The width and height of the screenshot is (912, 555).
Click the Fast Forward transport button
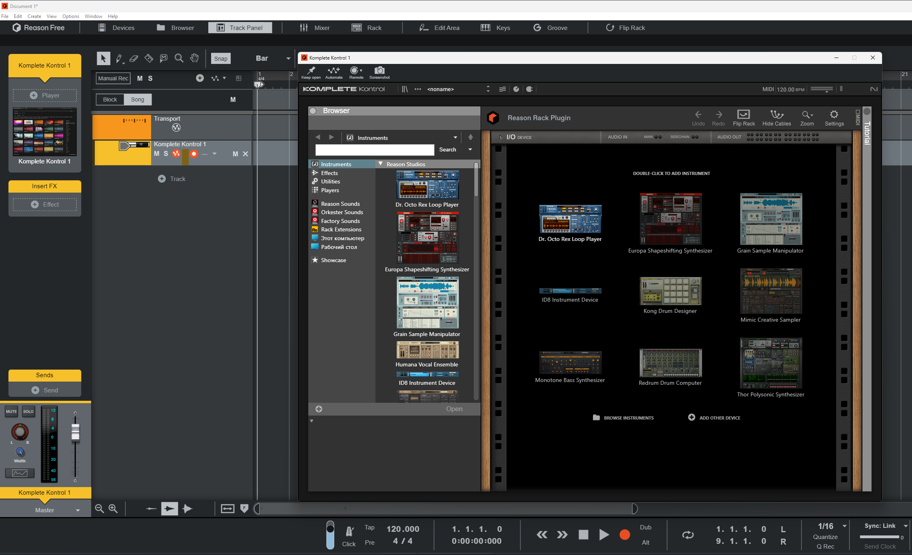[x=562, y=535]
